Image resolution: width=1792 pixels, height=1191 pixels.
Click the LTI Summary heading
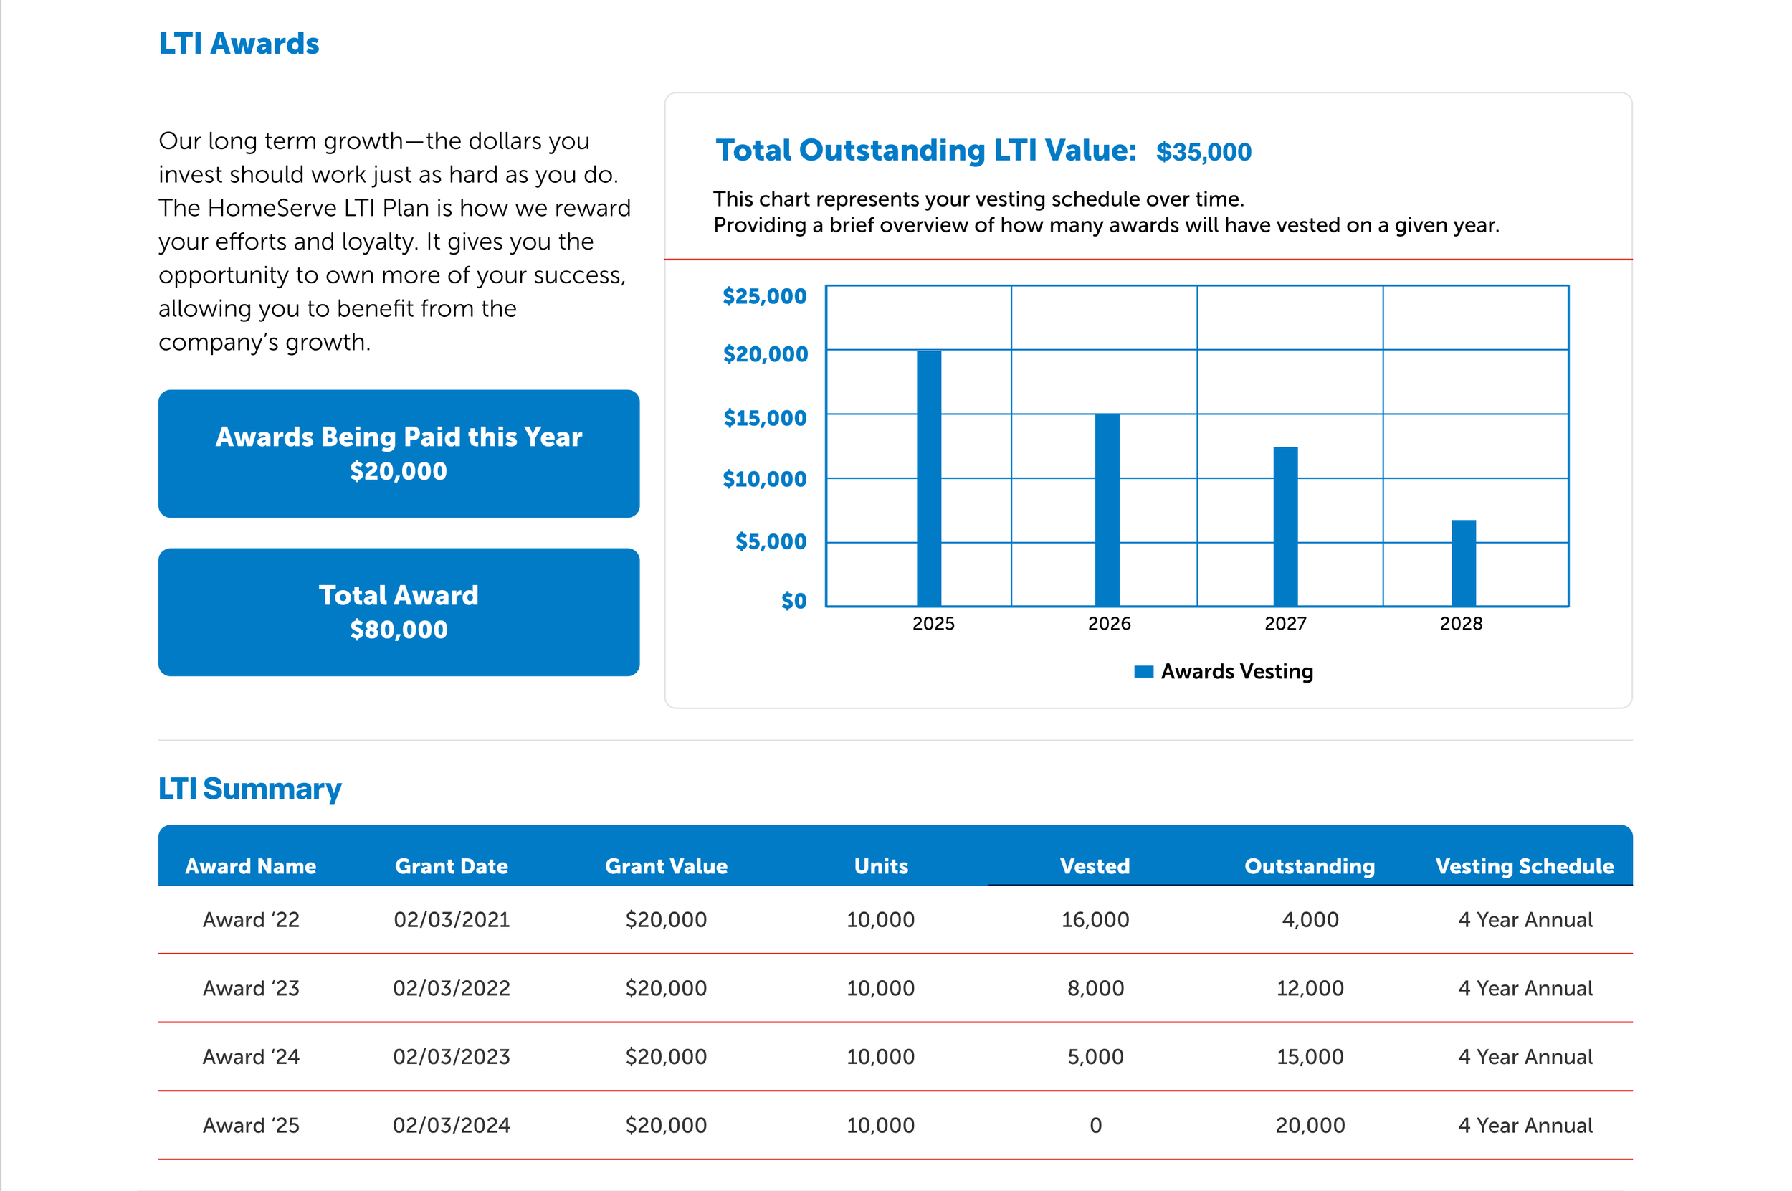point(250,789)
